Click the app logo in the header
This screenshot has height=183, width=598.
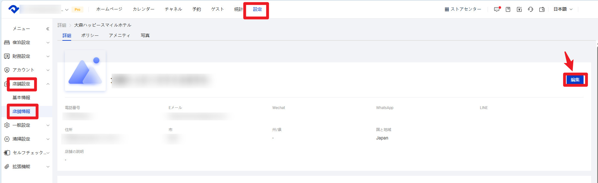tap(14, 9)
